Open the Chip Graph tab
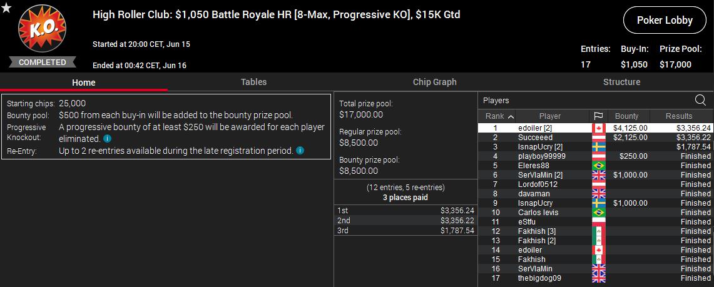Image resolution: width=714 pixels, height=287 pixels. click(x=434, y=82)
